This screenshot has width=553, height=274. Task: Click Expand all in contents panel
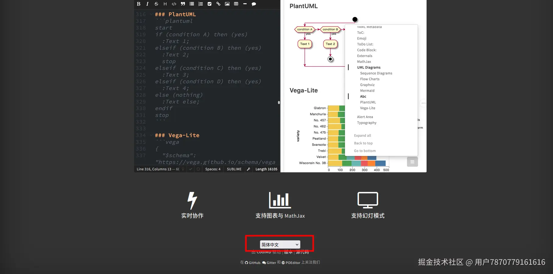tap(363, 135)
